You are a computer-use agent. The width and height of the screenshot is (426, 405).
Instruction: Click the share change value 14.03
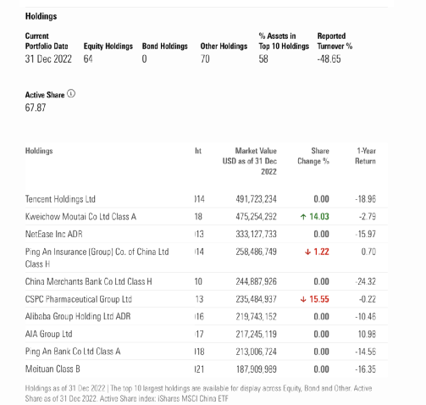[x=319, y=217]
